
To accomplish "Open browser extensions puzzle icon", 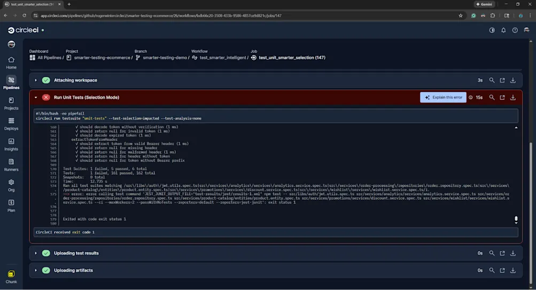I will pos(493,15).
